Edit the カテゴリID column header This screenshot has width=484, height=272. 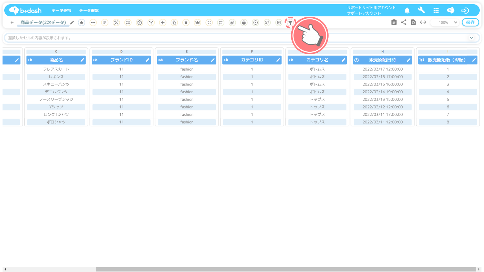[278, 60]
